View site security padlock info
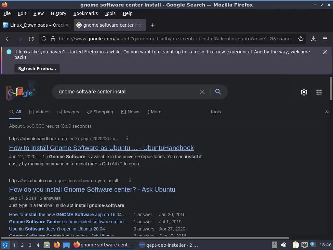This screenshot has height=250, width=333. [x=53, y=39]
